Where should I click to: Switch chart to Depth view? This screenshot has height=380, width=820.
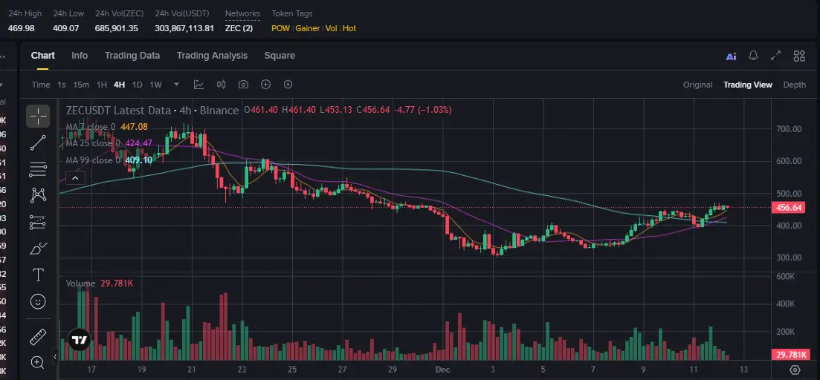pos(794,85)
